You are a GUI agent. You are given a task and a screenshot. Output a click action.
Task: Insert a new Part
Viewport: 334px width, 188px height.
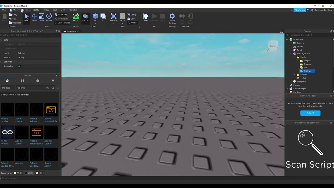click(95, 17)
